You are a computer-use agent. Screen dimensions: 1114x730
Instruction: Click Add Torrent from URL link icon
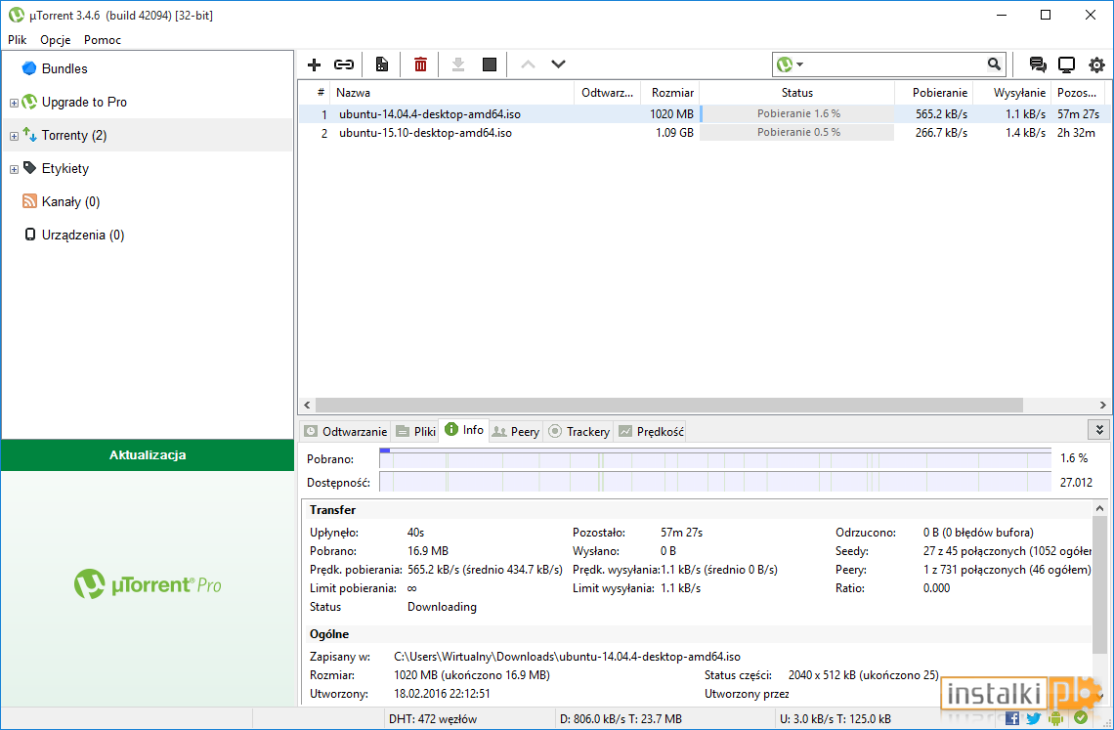pyautogui.click(x=344, y=64)
